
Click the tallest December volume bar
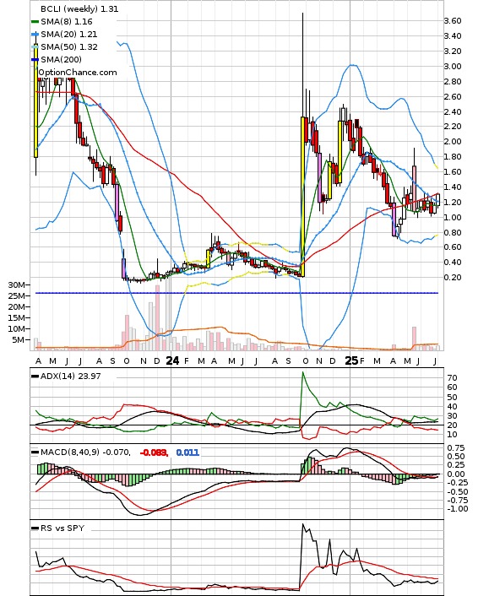coord(157,317)
